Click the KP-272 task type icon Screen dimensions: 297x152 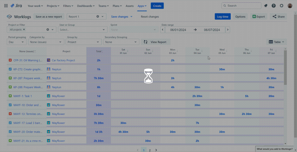(10, 69)
